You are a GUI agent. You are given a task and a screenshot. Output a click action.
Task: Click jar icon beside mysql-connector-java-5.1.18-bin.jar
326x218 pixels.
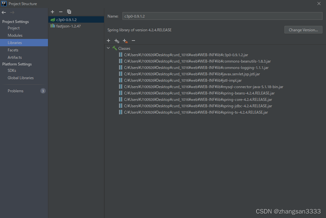120,86
